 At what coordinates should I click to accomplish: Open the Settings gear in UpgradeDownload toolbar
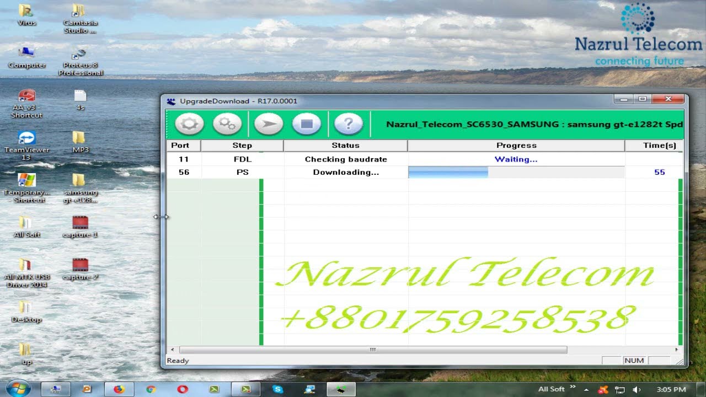tap(189, 124)
